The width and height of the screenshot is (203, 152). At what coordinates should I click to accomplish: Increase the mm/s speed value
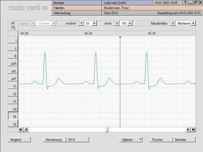(130, 23)
